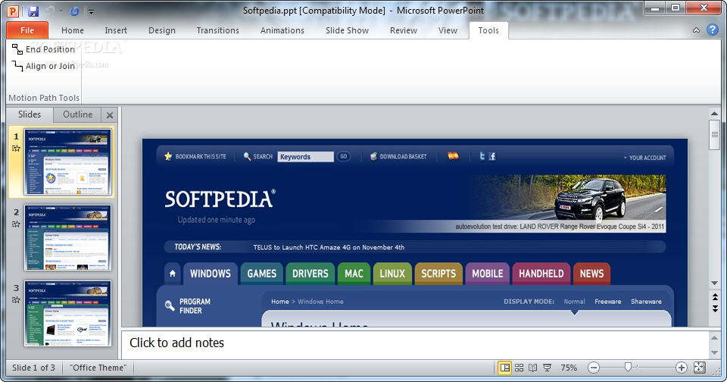Switch to Normal view in status bar
The width and height of the screenshot is (727, 382).
pyautogui.click(x=504, y=368)
